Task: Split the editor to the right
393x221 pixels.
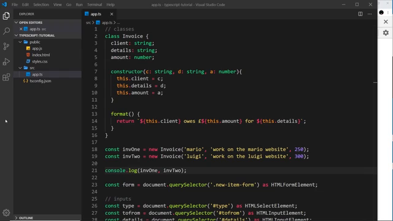Action: point(360,14)
